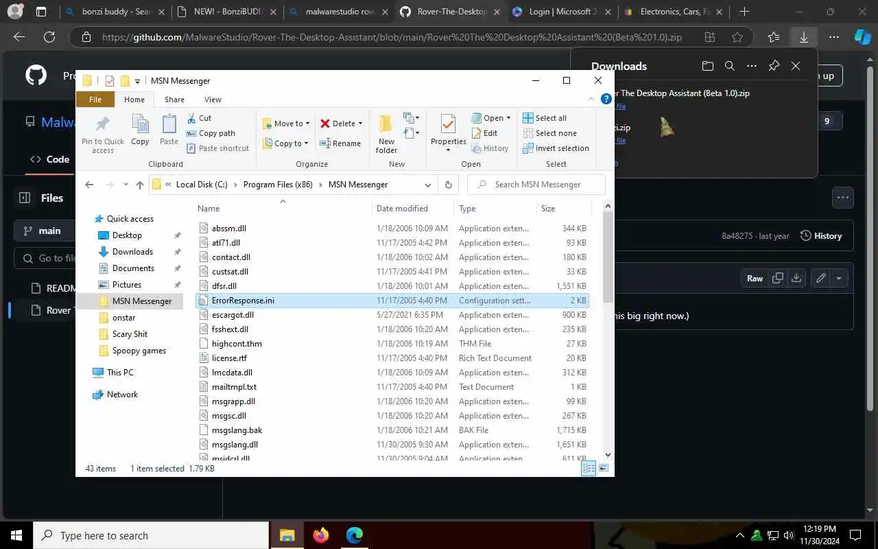The height and width of the screenshot is (549, 878).
Task: Click Select all in ribbon
Action: point(545,118)
